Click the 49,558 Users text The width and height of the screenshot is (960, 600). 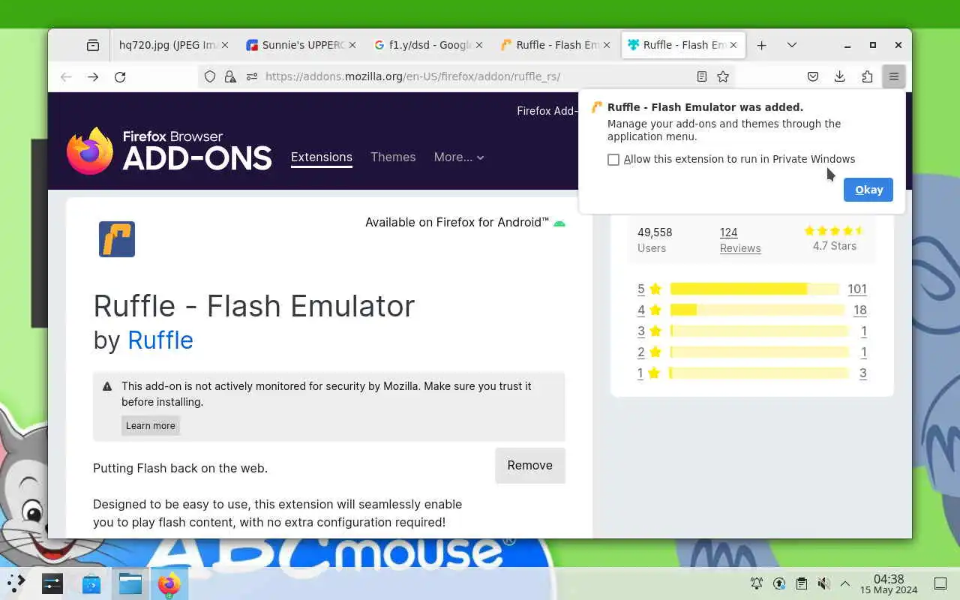[x=655, y=240]
